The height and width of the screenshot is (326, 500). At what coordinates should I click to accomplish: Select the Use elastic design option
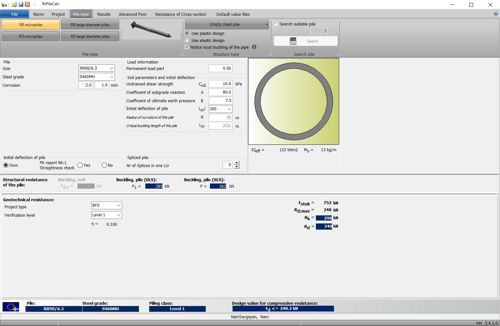click(x=187, y=40)
